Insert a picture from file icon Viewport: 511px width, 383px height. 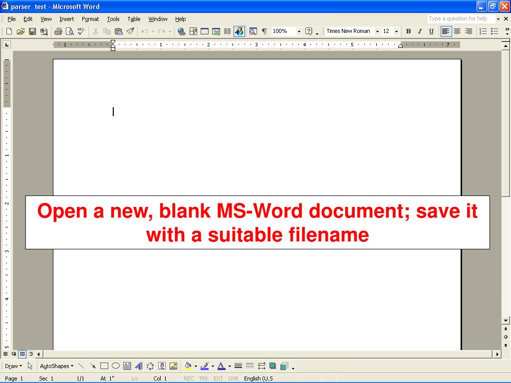tap(173, 366)
